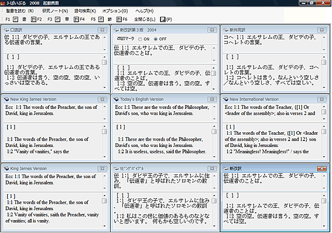332x233 pixels.
Task: Click the J-ばいぶる app icon in title bar
Action: 3,3
